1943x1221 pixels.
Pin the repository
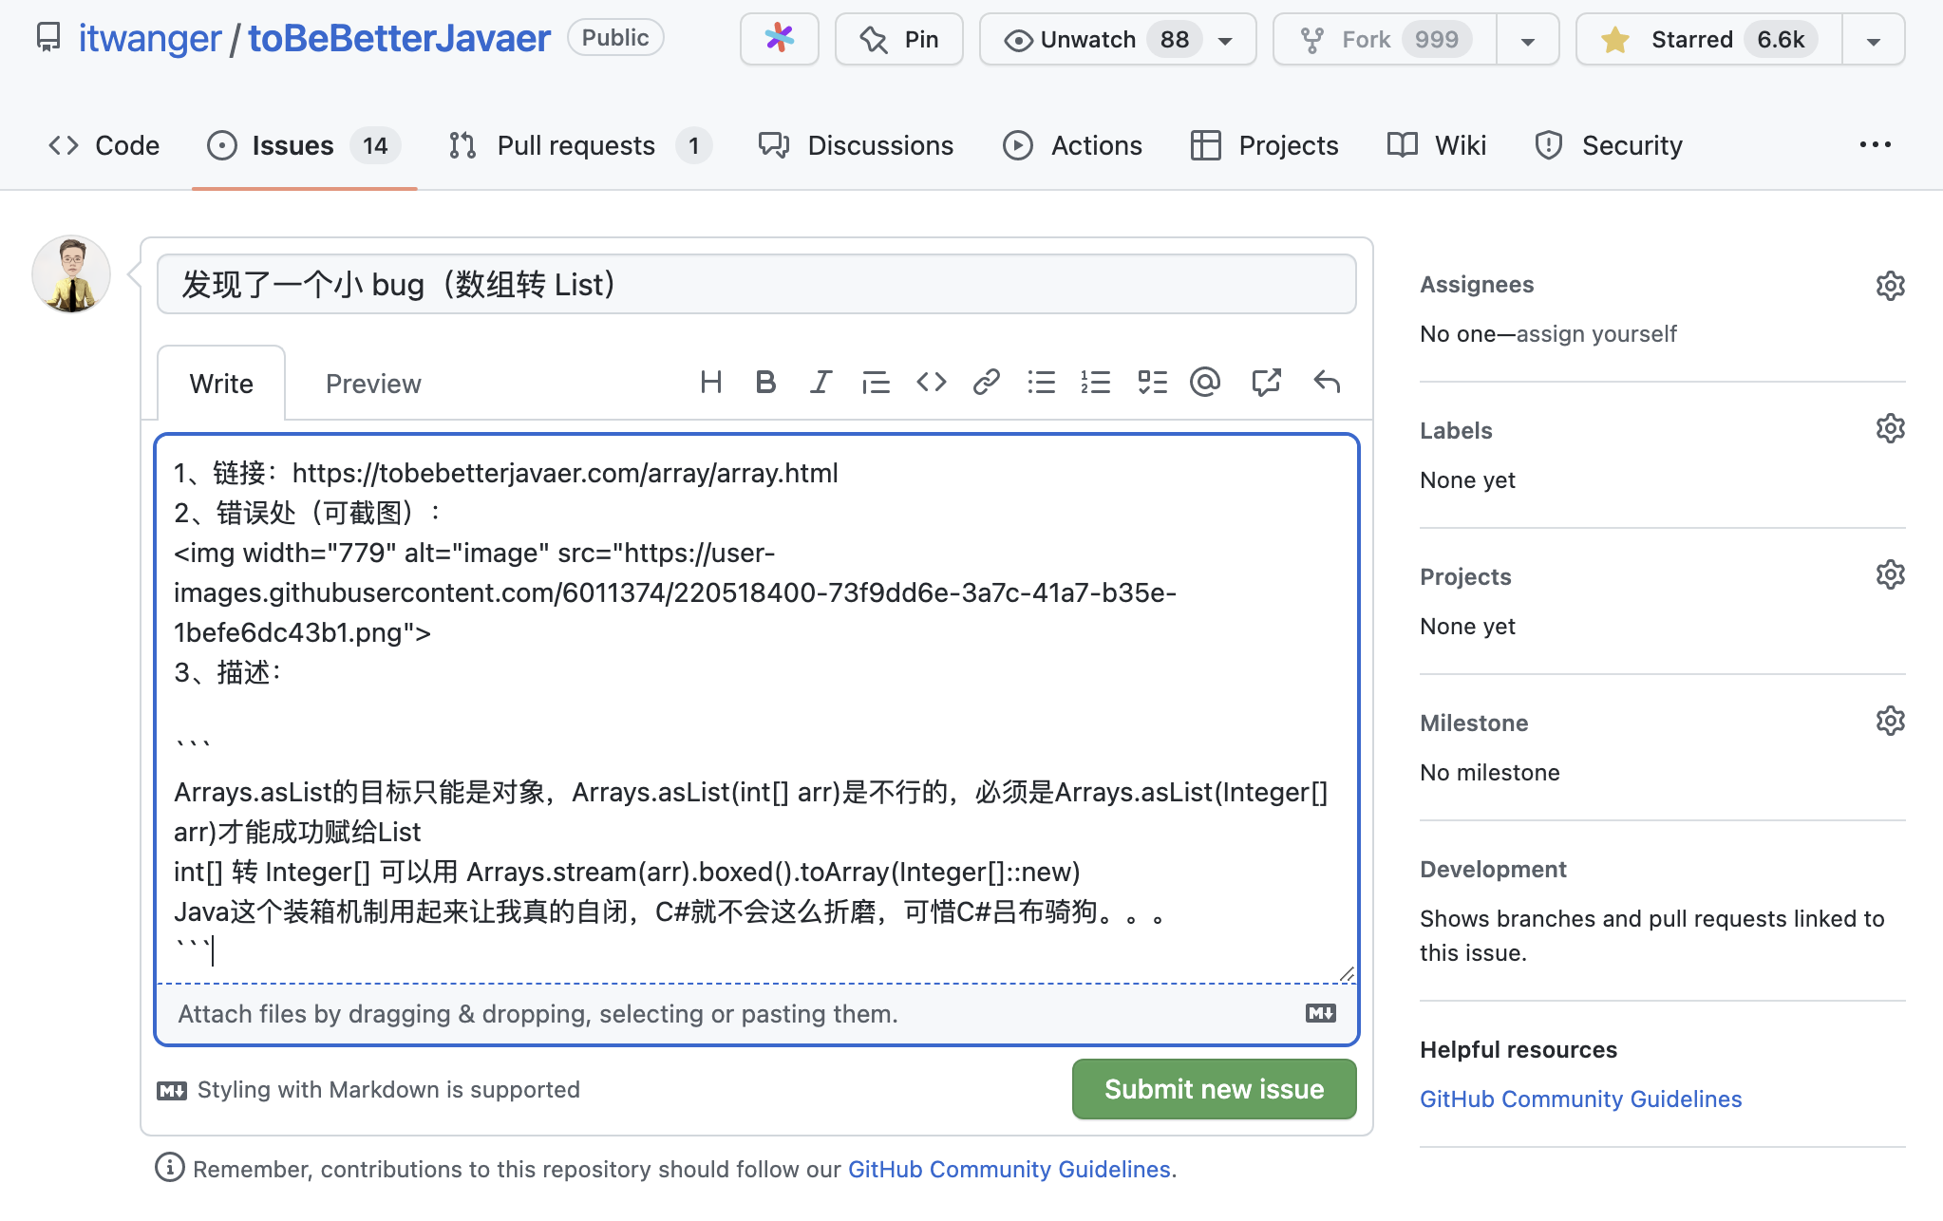tap(898, 39)
